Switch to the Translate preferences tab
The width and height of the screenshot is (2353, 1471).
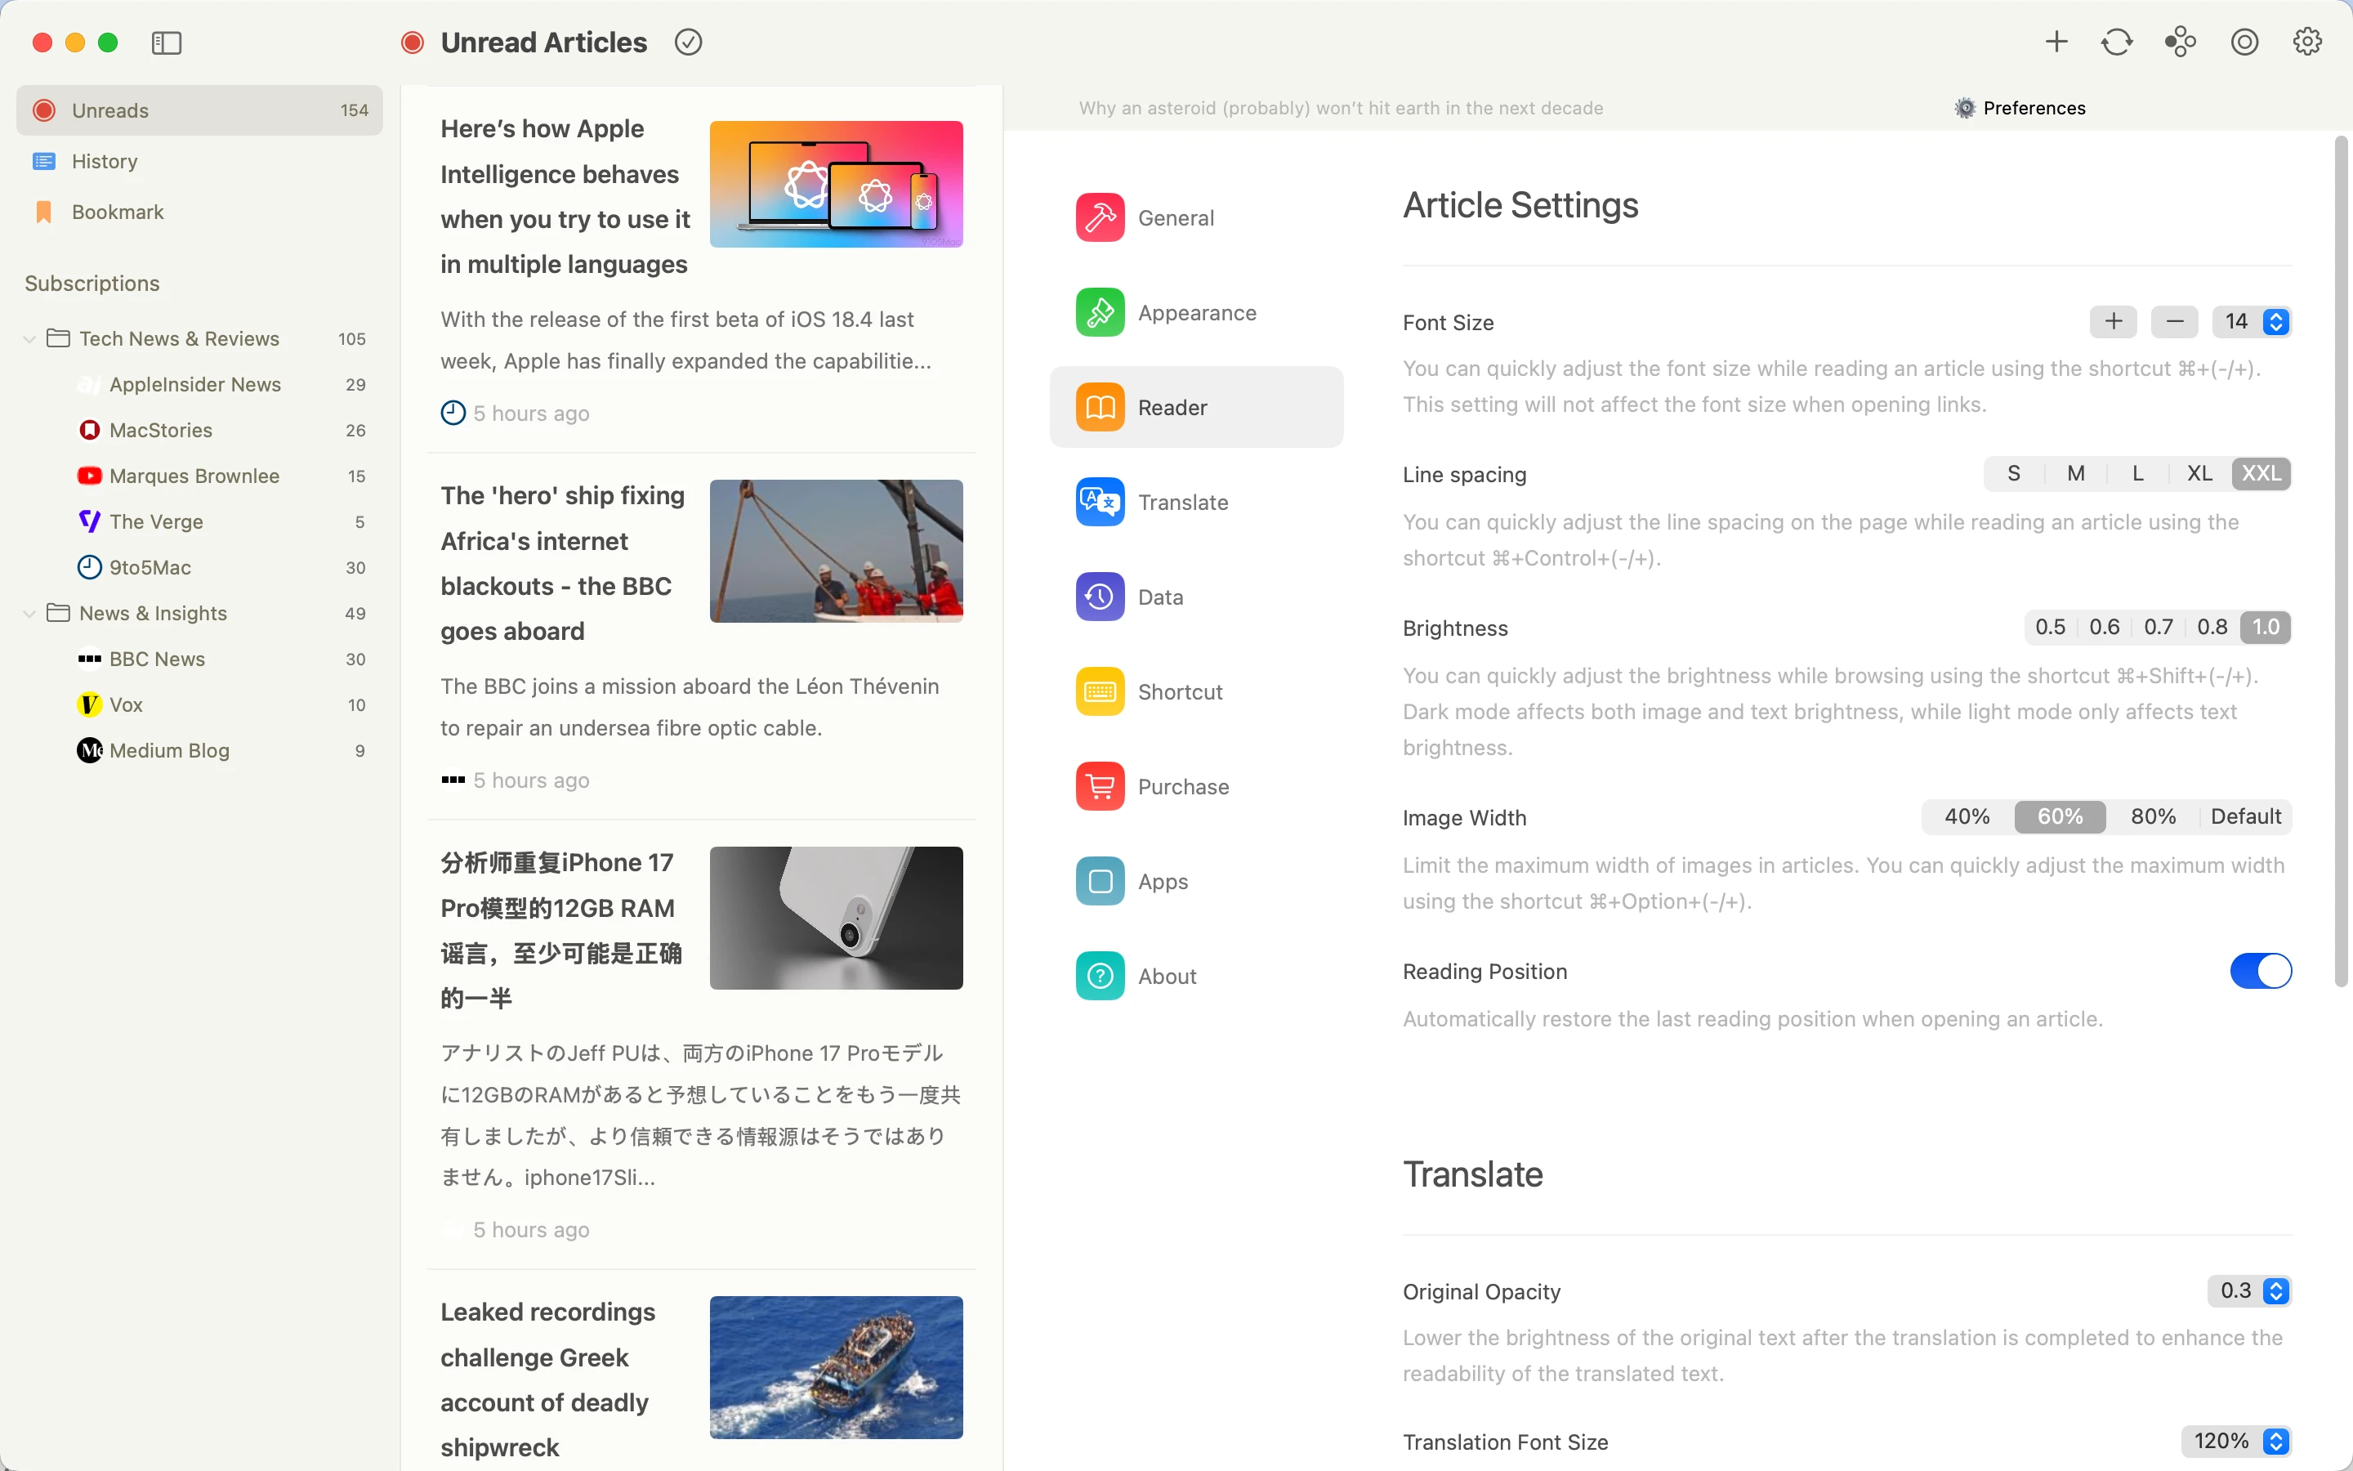pyautogui.click(x=1183, y=502)
